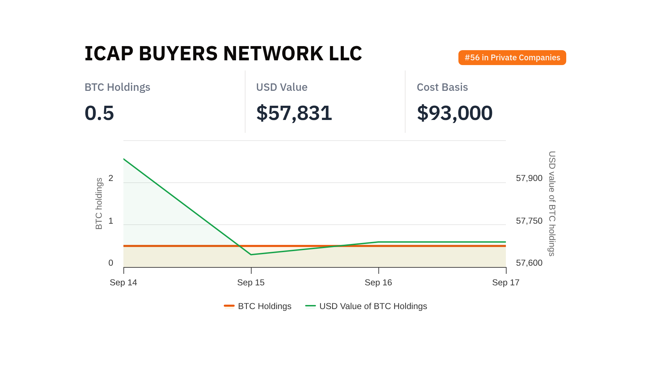Click the ICAP BUYERS NETWORK LLC title
Viewport: 651px width, 366px height.
[x=223, y=54]
